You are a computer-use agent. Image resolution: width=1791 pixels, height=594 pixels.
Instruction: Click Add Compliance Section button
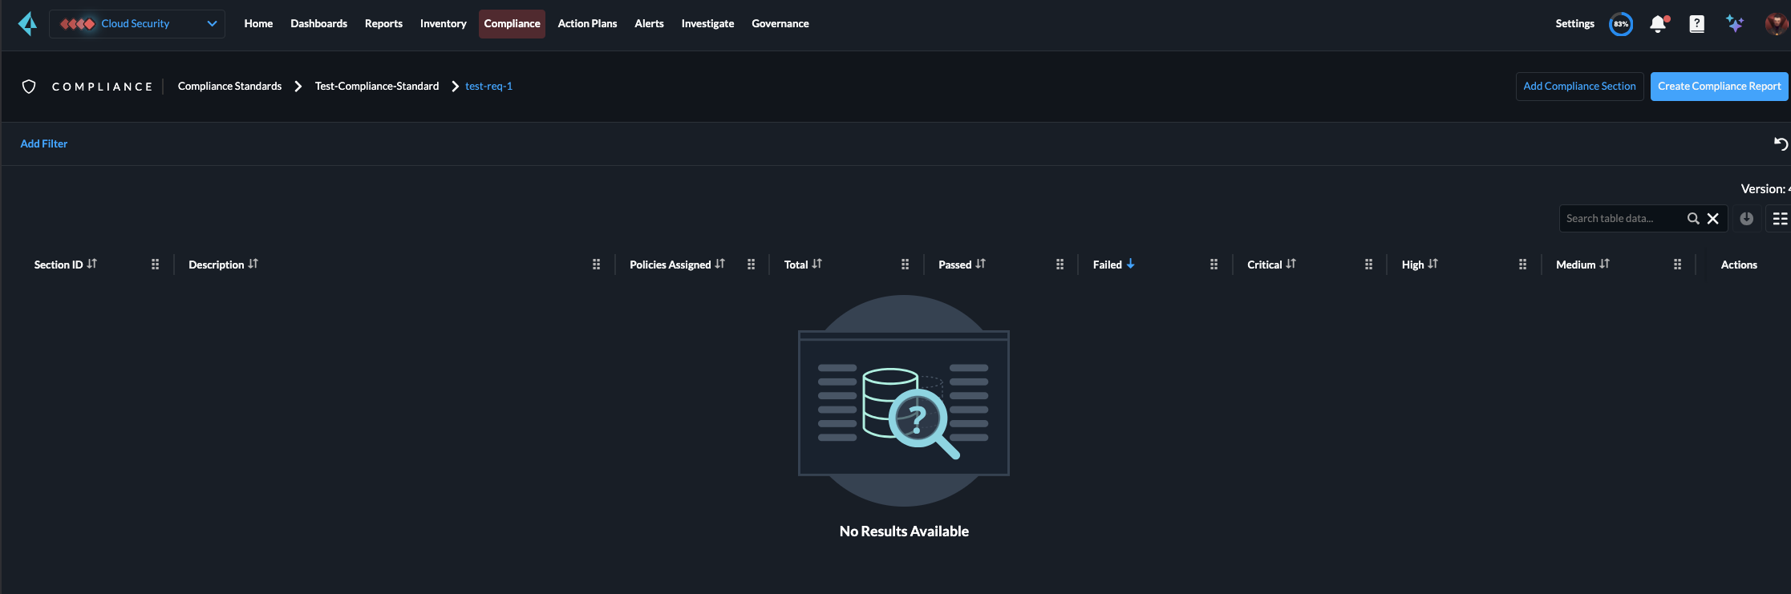(x=1579, y=87)
